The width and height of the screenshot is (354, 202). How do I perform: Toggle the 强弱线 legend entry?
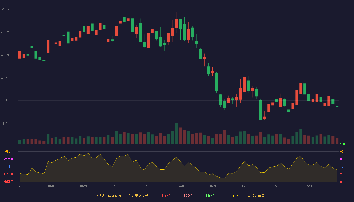click(185, 196)
